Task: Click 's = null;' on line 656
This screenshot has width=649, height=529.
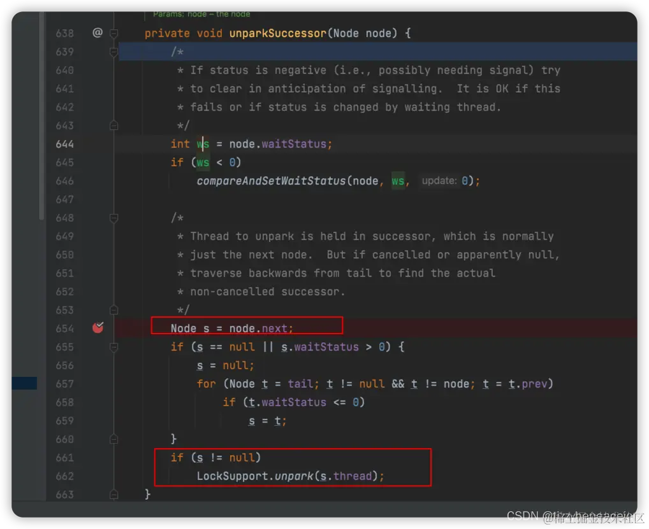Action: [226, 365]
